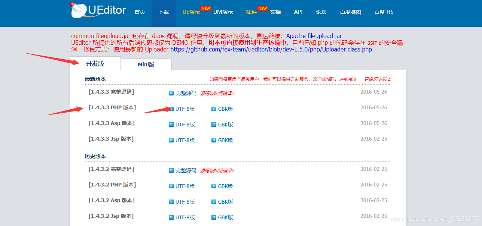Open the API page from the navigation bar
Image resolution: width=482 pixels, height=226 pixels.
[298, 12]
